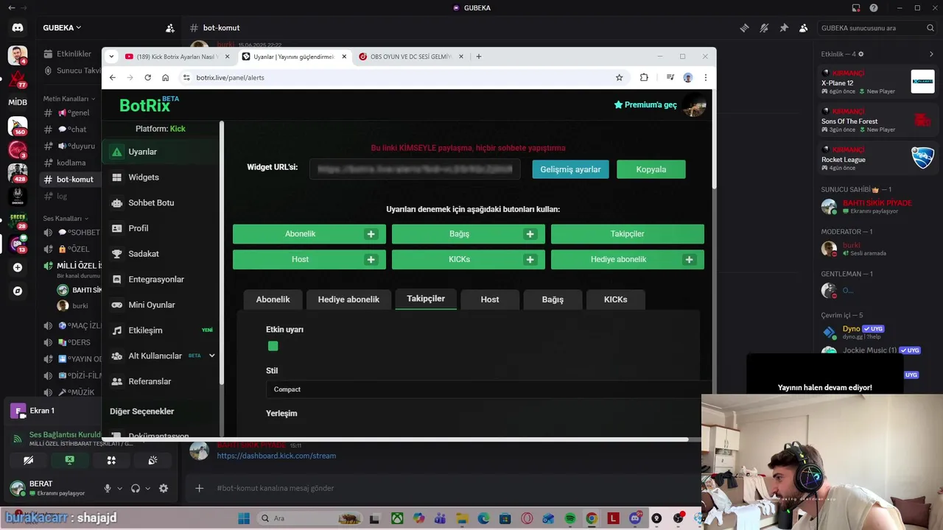
Task: Open dashboard.kick.com/stream link in chat
Action: pyautogui.click(x=276, y=456)
